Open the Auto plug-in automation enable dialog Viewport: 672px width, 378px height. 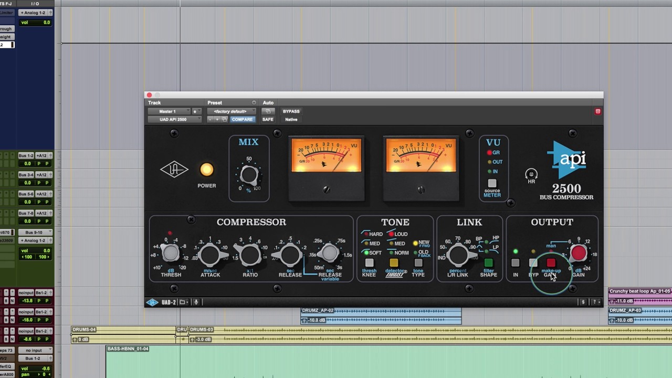click(268, 111)
